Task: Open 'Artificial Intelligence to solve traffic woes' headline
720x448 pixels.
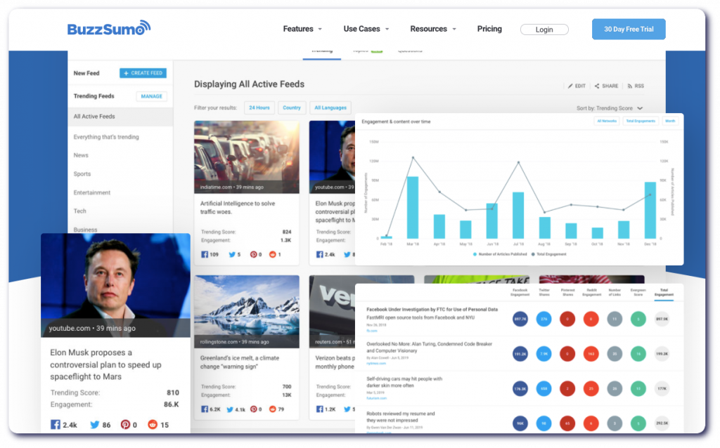Action: pos(238,208)
